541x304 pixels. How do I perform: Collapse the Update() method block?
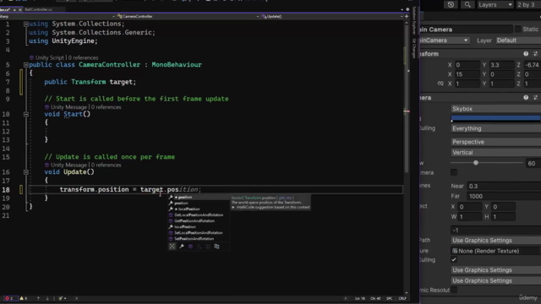[26, 172]
